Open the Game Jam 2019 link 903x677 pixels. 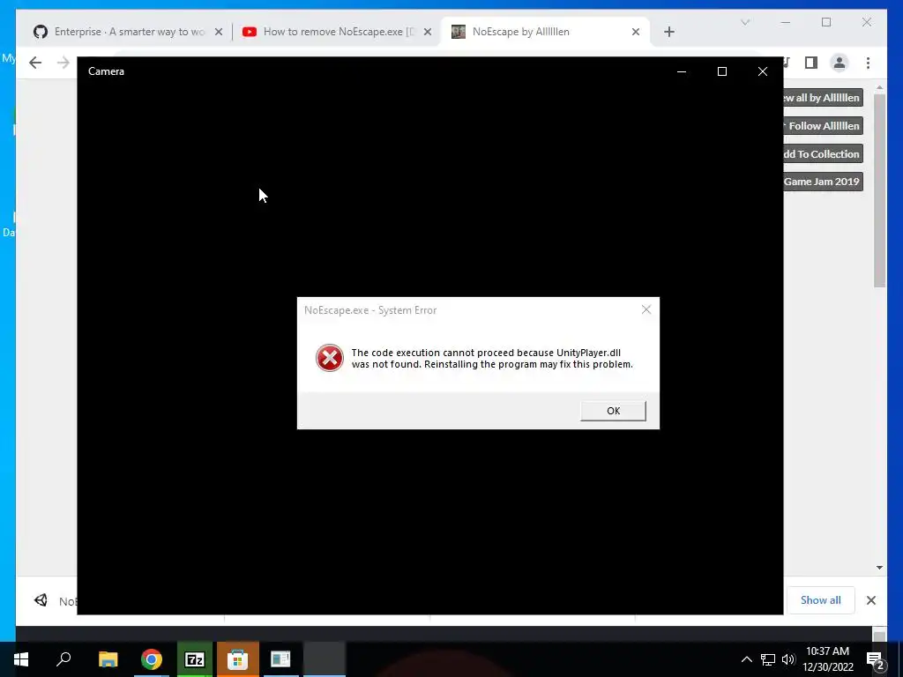(823, 182)
